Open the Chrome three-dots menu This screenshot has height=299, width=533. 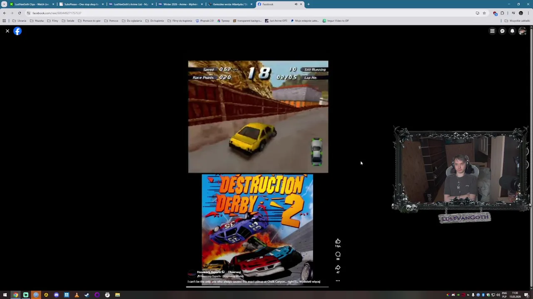point(528,13)
